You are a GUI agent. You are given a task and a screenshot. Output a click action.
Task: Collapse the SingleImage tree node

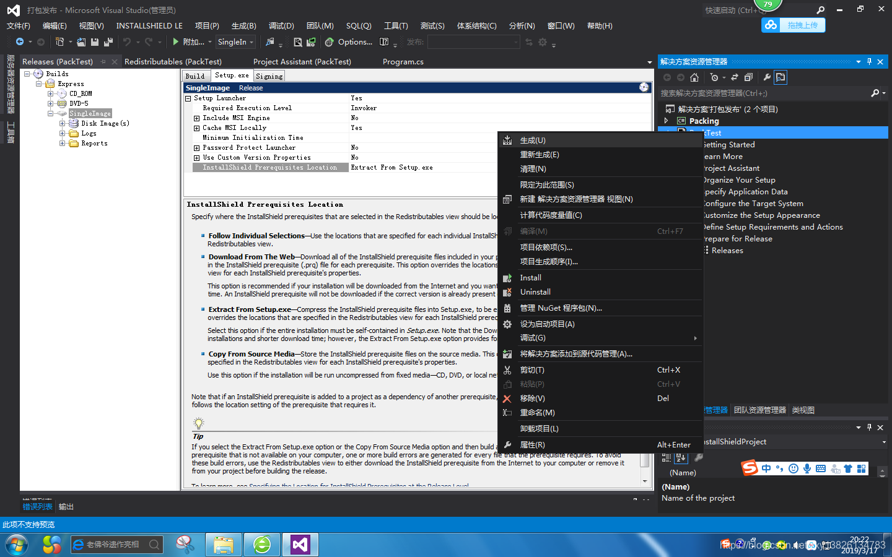point(50,113)
